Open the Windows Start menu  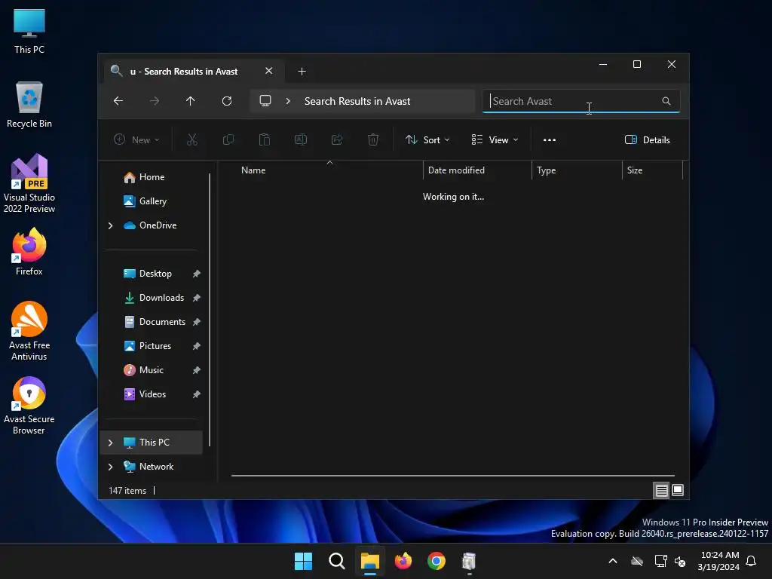click(303, 561)
